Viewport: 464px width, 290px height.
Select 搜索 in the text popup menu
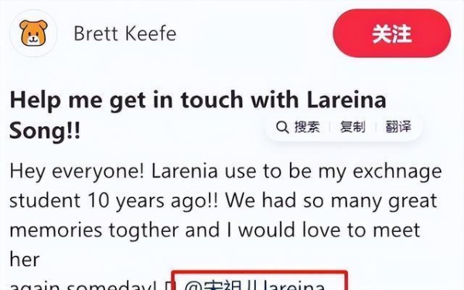(307, 127)
